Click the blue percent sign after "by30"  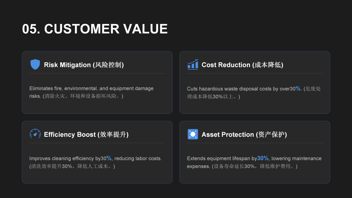pos(109,158)
